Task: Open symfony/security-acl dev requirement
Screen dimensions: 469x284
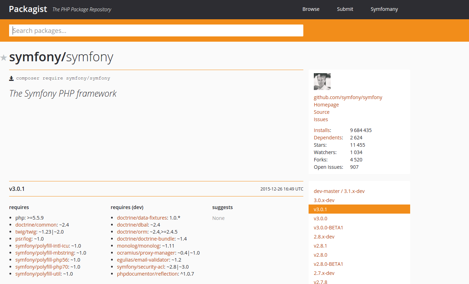Action: 140,267
